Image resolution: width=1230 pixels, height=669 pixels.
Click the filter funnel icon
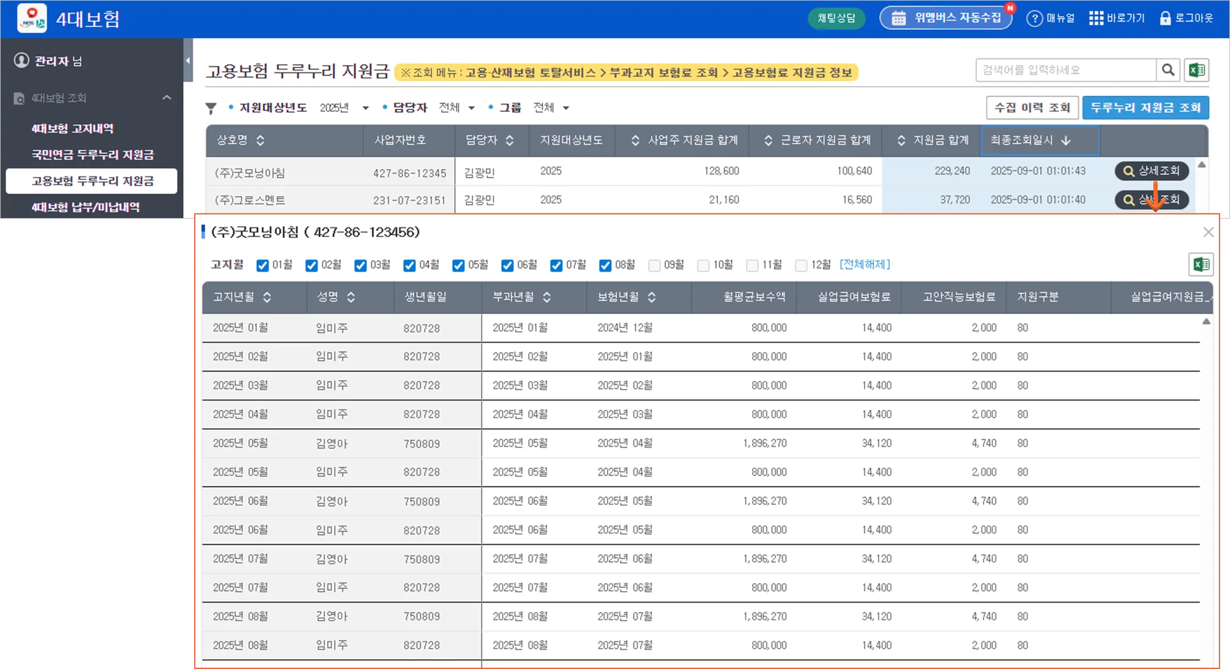(x=211, y=109)
